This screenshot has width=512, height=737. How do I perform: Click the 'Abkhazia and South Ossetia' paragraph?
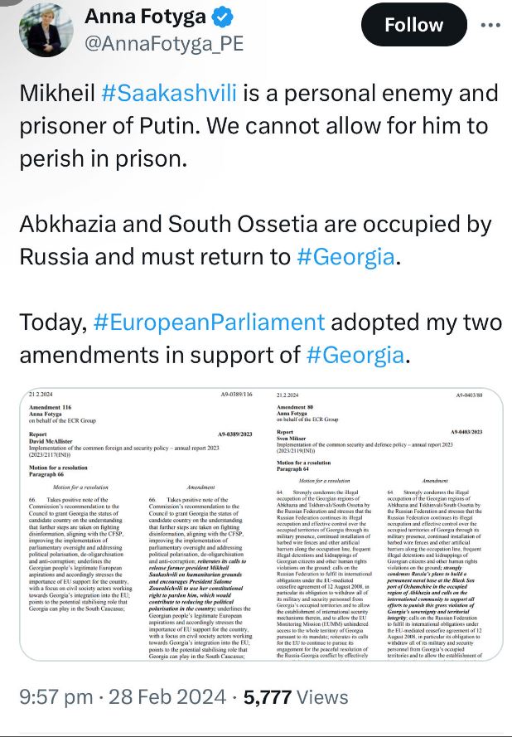point(249,225)
